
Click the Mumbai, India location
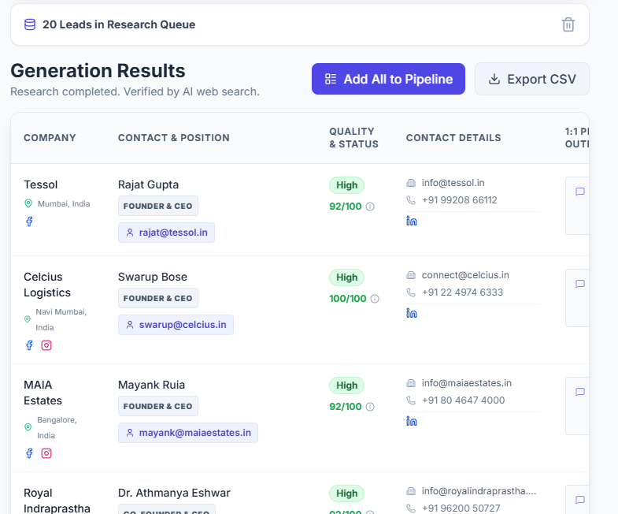(64, 204)
